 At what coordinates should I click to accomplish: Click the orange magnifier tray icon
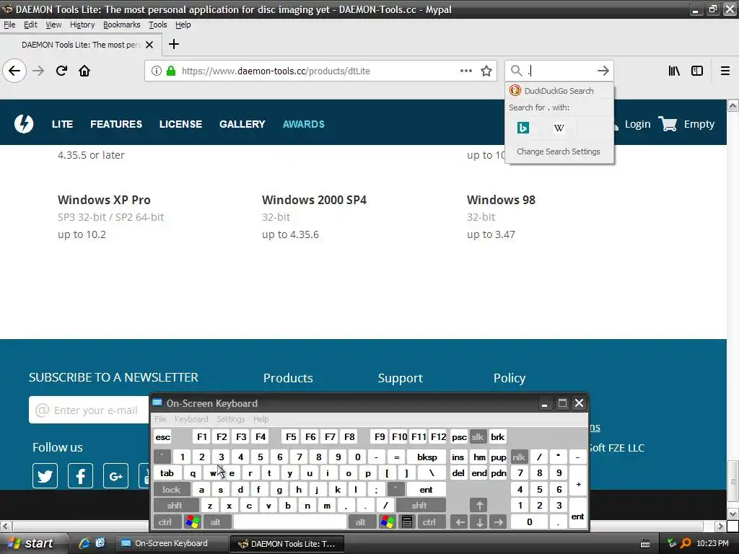pyautogui.click(x=686, y=543)
